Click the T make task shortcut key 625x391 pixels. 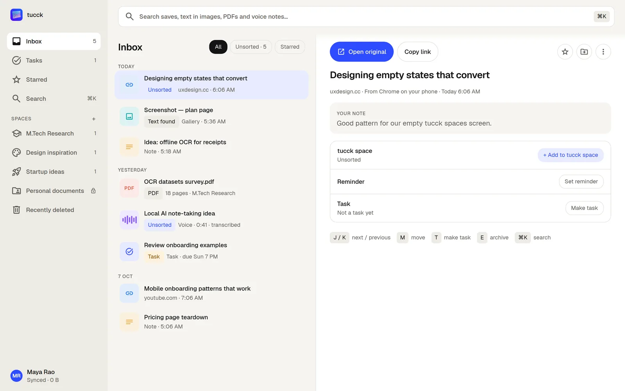[436, 238]
